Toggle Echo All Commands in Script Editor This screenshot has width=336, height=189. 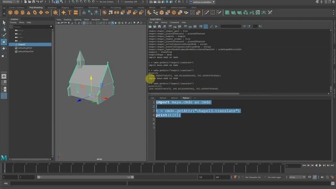[x=201, y=26]
